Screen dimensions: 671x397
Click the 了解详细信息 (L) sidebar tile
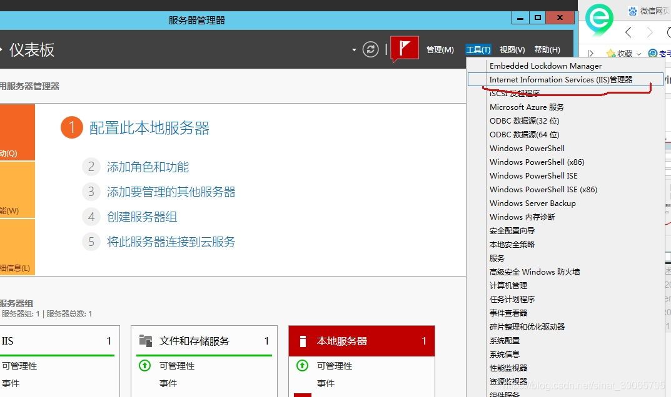pyautogui.click(x=17, y=247)
